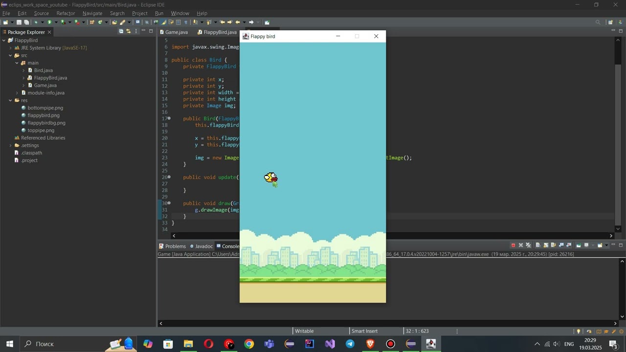Click the ENG language indicator

click(569, 344)
